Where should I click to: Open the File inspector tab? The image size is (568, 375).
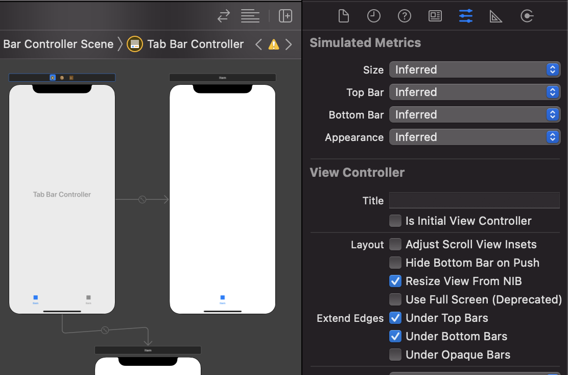point(343,16)
